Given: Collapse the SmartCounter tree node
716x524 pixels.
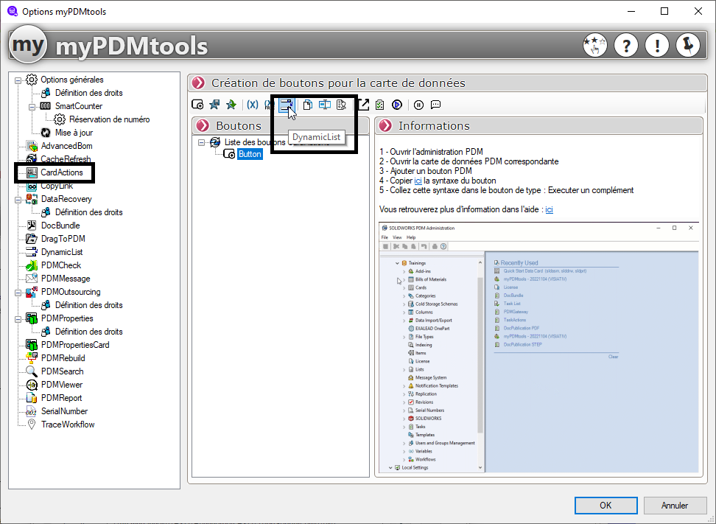Looking at the screenshot, I should point(33,106).
